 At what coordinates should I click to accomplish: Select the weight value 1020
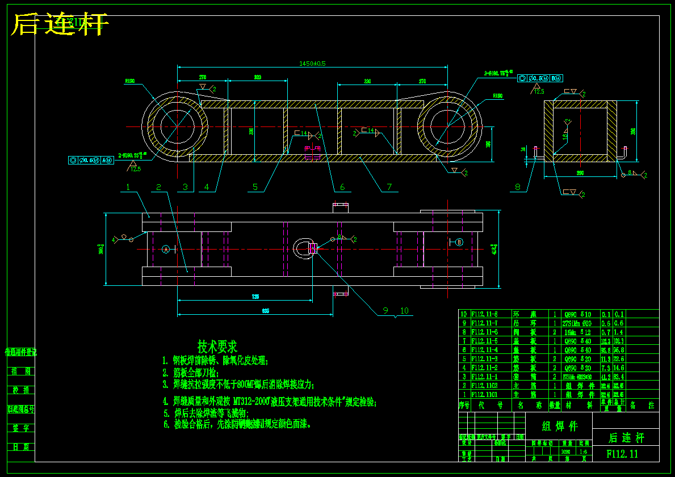click(x=565, y=451)
